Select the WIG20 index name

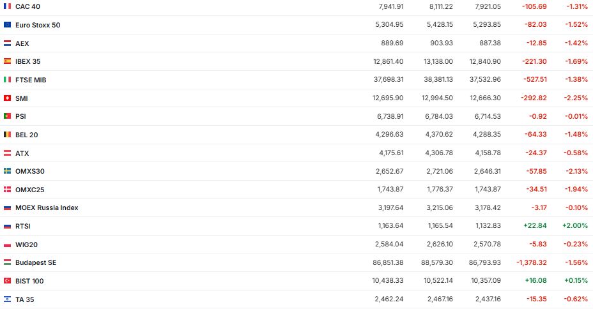[x=27, y=245]
